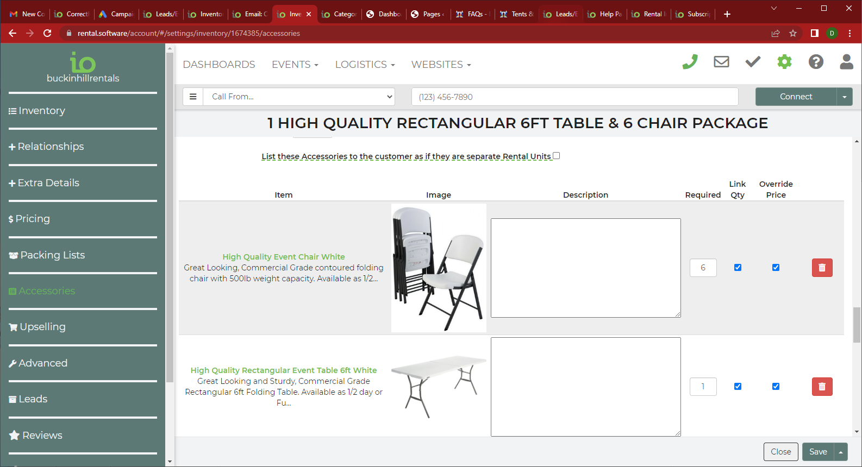Delete the Rectangular Event Table accessory

pyautogui.click(x=822, y=387)
